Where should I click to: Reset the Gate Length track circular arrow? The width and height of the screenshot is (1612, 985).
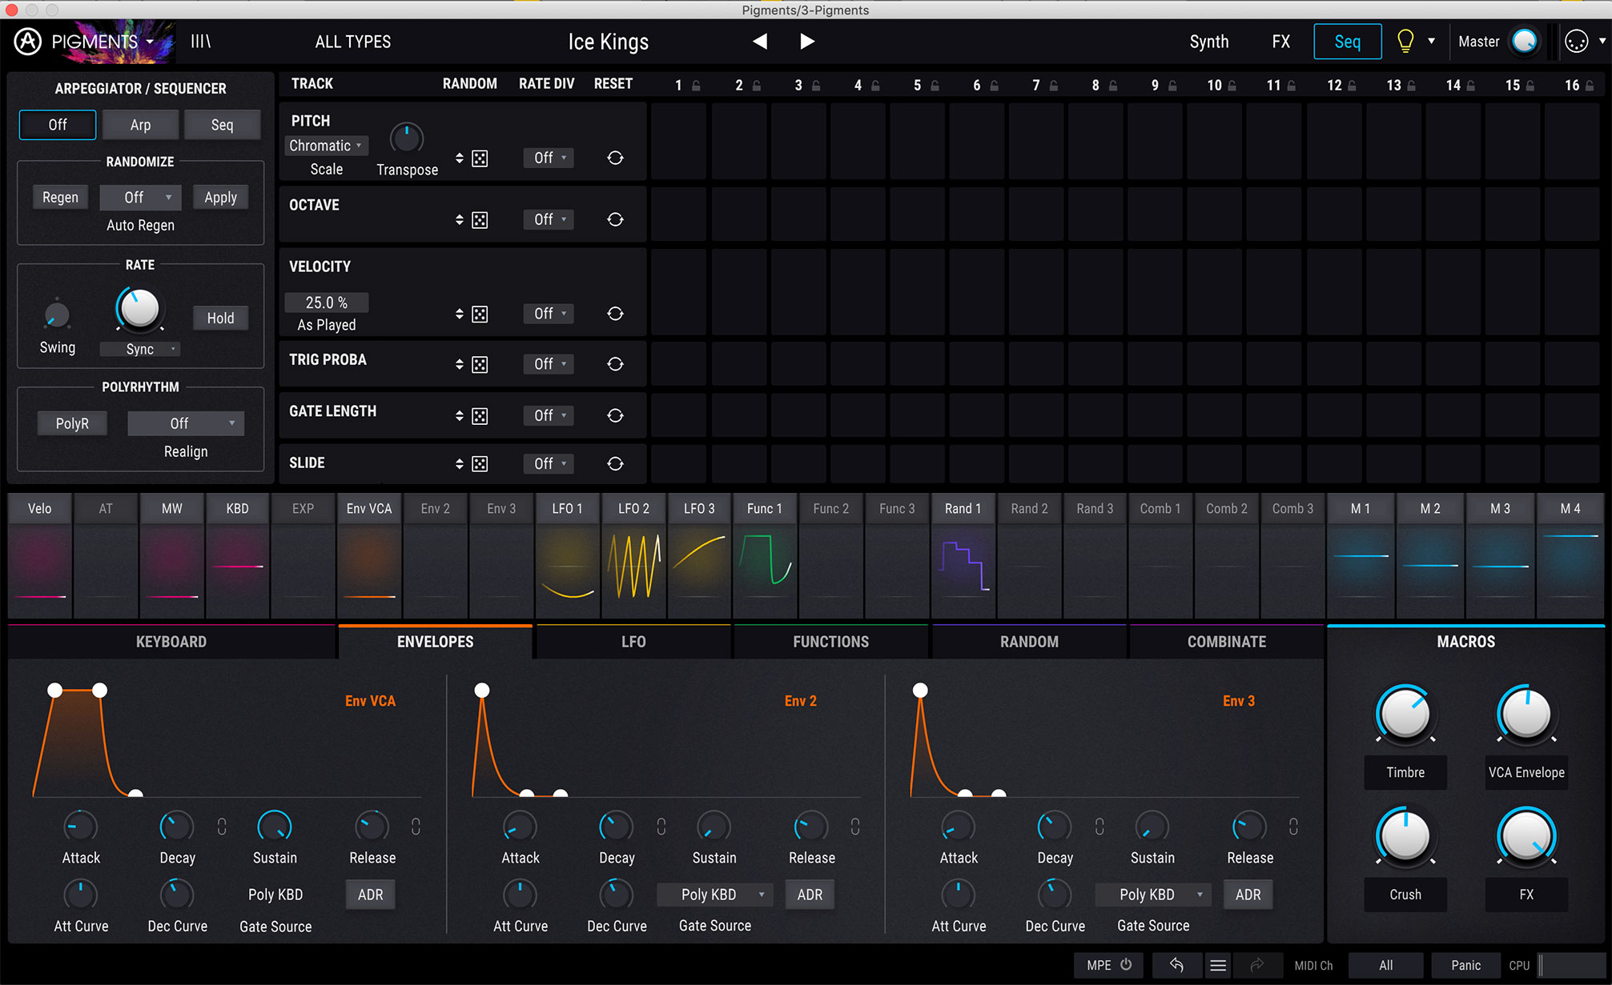(615, 415)
